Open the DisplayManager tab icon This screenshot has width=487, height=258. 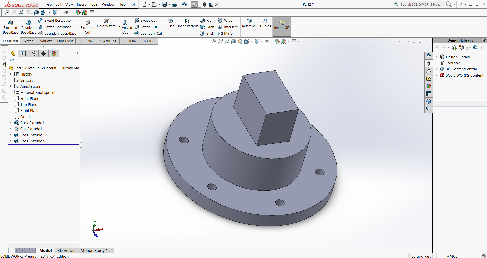click(x=54, y=53)
